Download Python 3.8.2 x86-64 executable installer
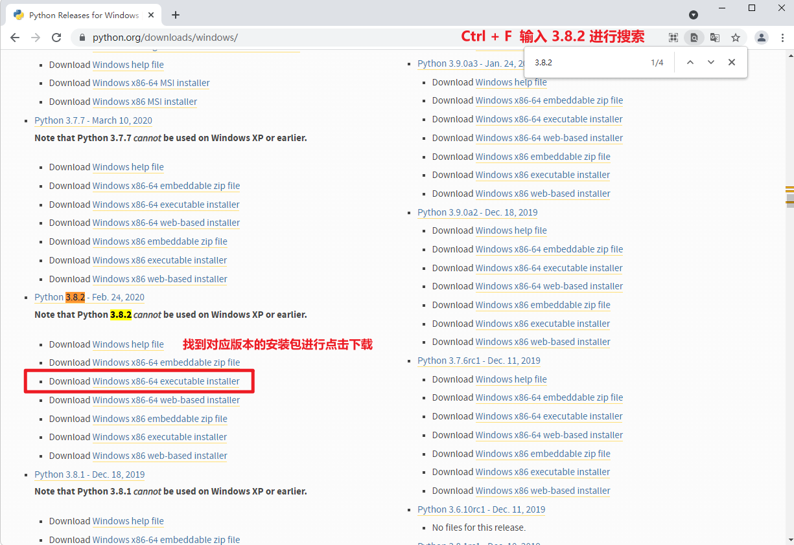 point(166,381)
